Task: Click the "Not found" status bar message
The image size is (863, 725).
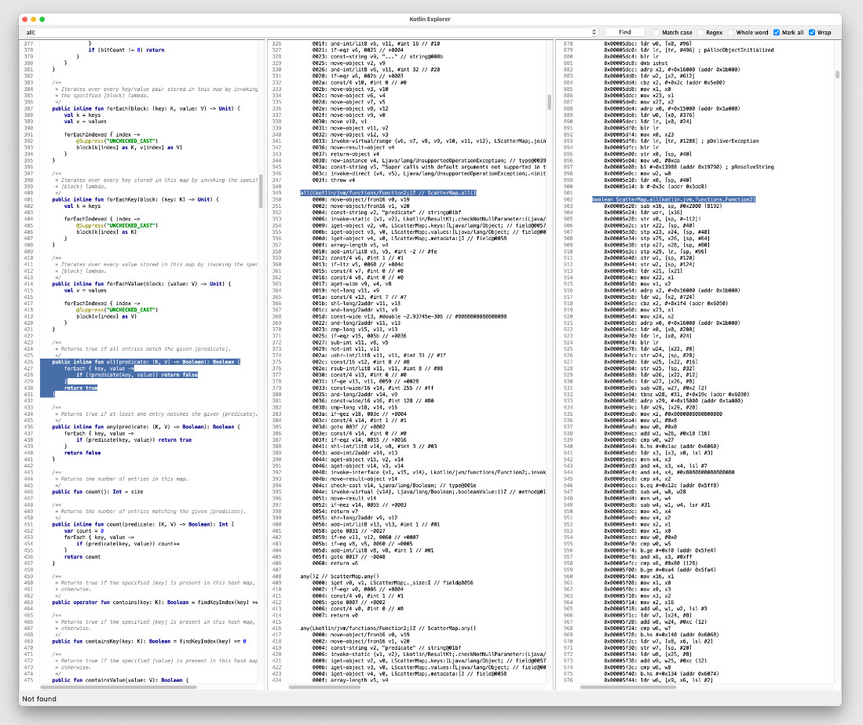Action: (x=39, y=698)
